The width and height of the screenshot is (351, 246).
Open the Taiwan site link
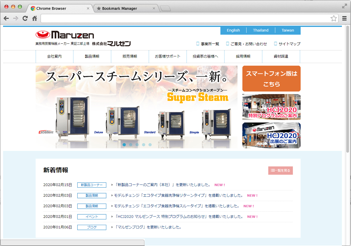coord(288,30)
